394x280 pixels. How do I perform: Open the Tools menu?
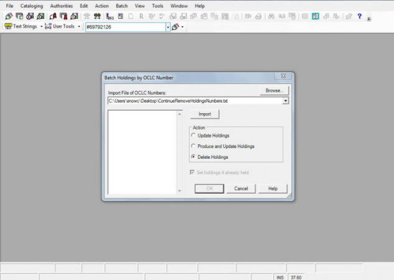point(158,6)
